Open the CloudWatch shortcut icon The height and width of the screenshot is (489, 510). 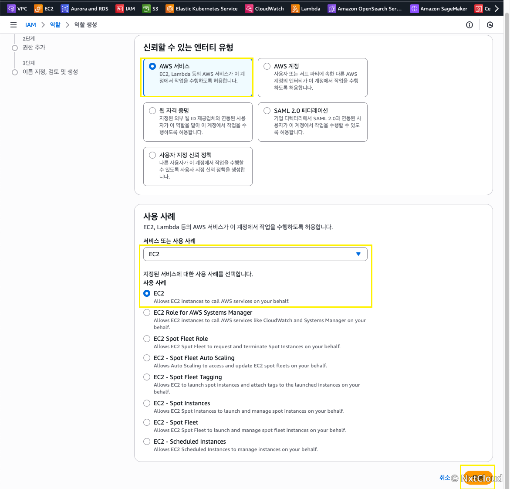(x=249, y=8)
